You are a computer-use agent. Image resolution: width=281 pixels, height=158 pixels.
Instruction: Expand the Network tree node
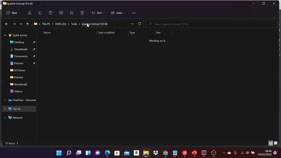5,118
